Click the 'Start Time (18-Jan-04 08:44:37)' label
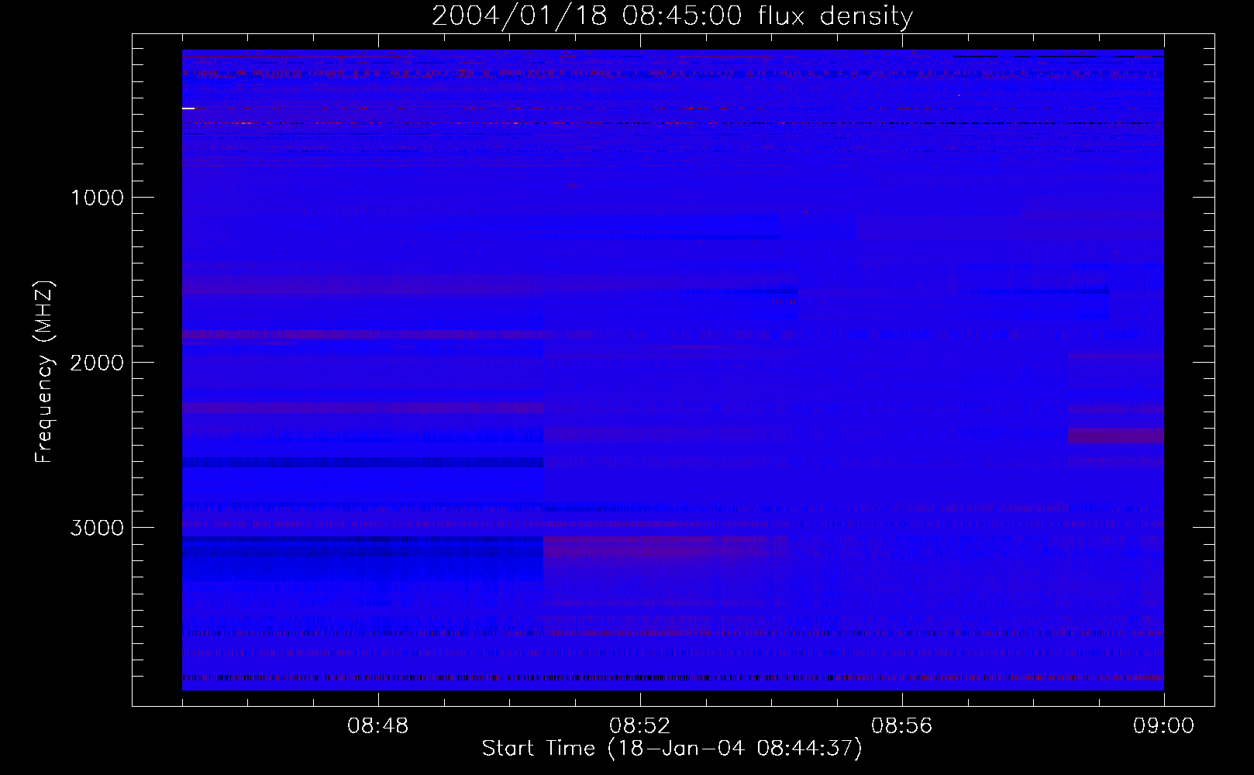 [x=672, y=749]
